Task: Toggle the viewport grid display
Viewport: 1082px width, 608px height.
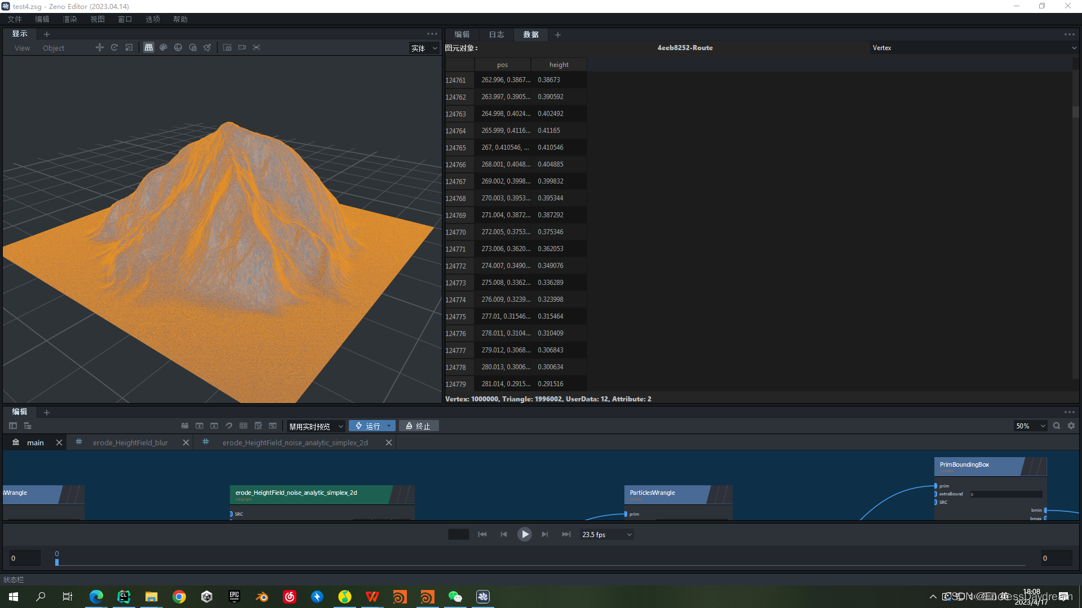Action: [149, 48]
